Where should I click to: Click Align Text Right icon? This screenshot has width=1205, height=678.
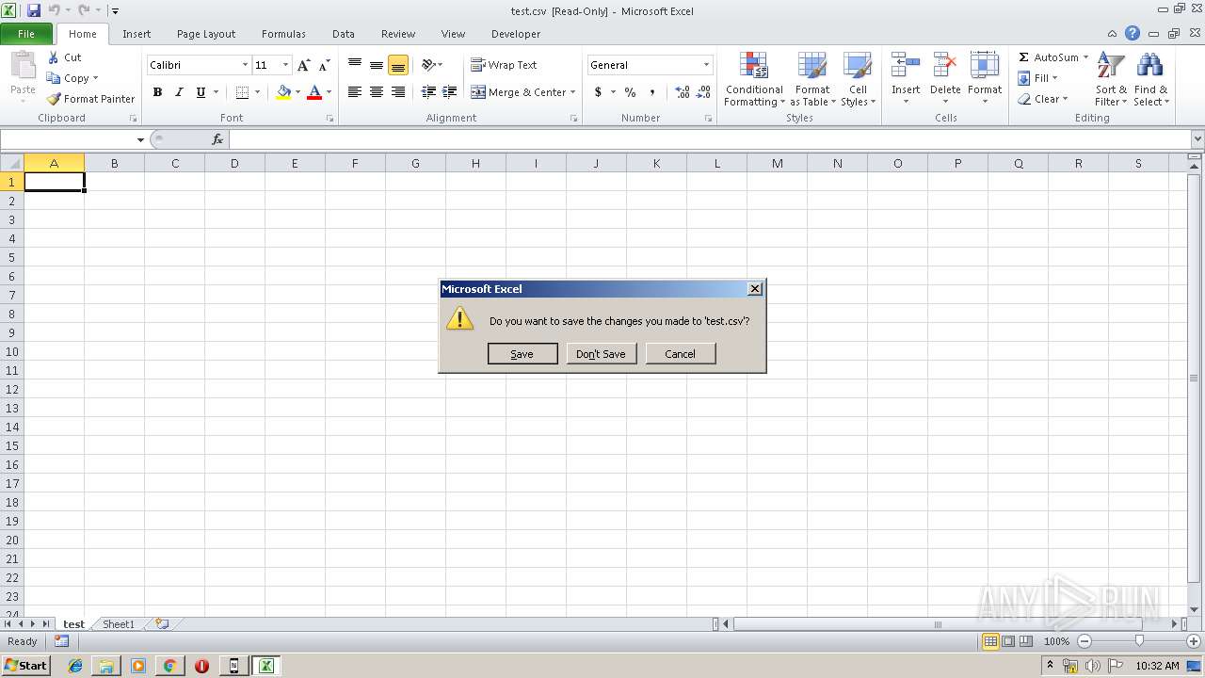coord(398,92)
